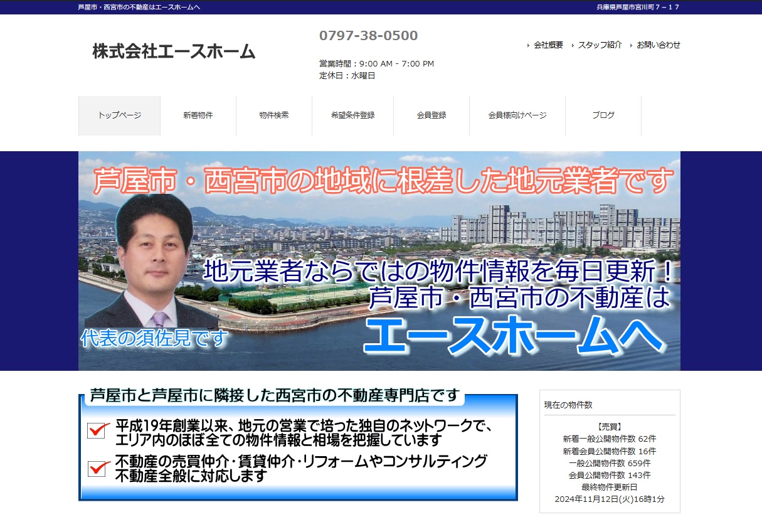
Task: Select 会員登録 in the navigation bar
Action: pos(431,115)
